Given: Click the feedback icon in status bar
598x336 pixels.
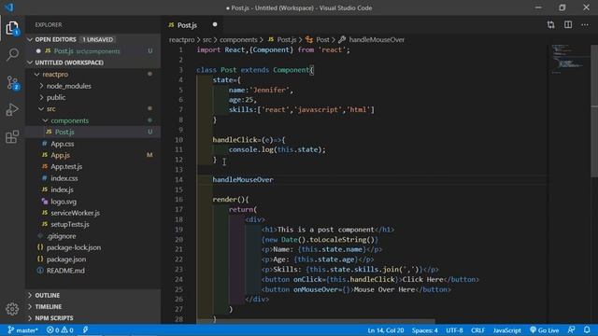Looking at the screenshot, I should (571, 329).
